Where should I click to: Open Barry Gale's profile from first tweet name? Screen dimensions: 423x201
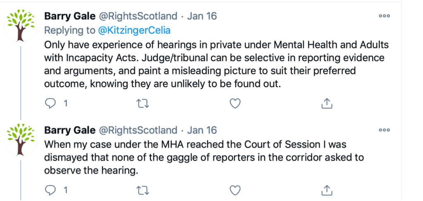point(69,17)
